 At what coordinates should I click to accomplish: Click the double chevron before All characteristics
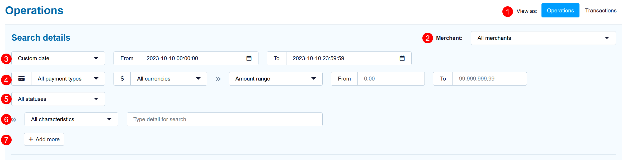coord(14,120)
